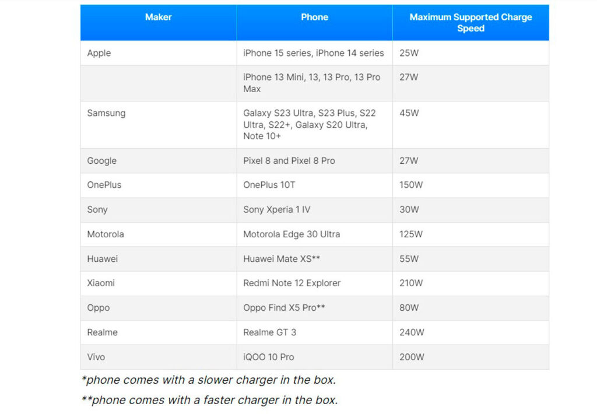597x414 pixels.
Task: Select the 150W charge speed cell
Action: [411, 185]
